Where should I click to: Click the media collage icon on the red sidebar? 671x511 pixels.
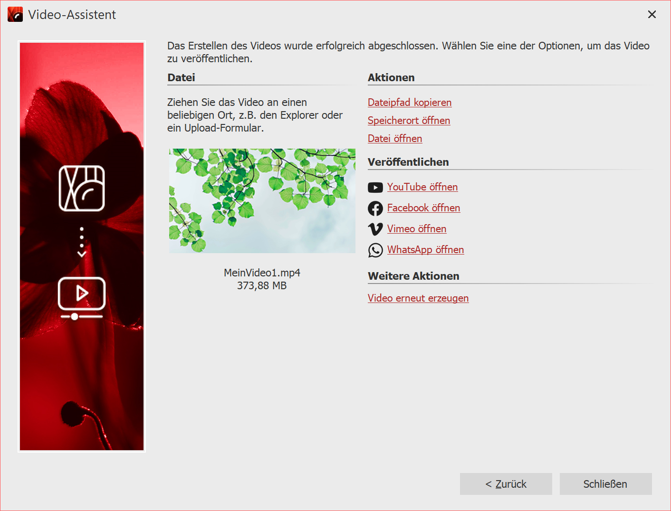[x=81, y=189]
